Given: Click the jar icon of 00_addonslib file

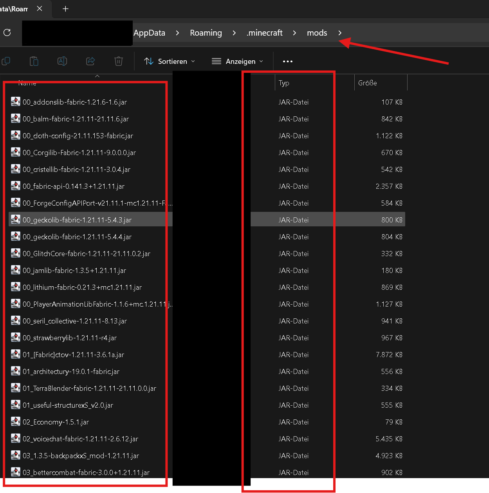Looking at the screenshot, I should (16, 102).
